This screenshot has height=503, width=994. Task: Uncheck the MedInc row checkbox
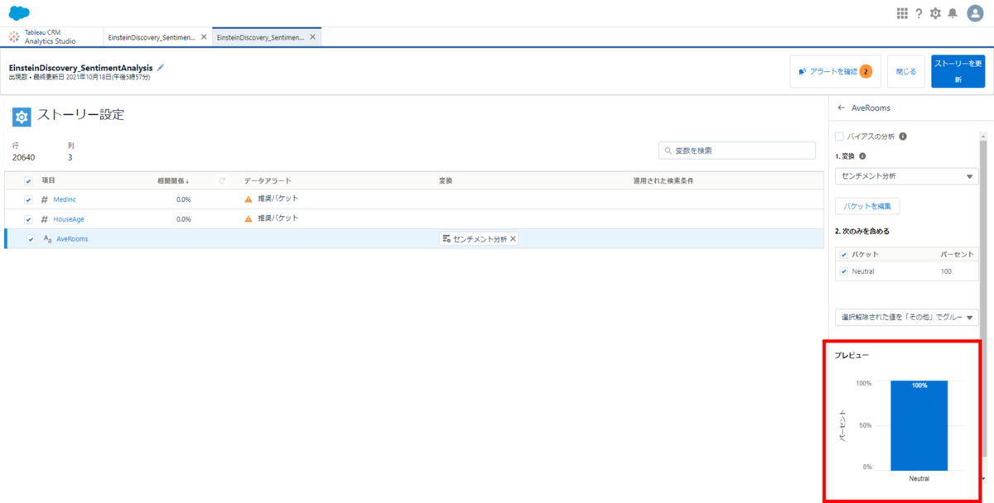28,199
